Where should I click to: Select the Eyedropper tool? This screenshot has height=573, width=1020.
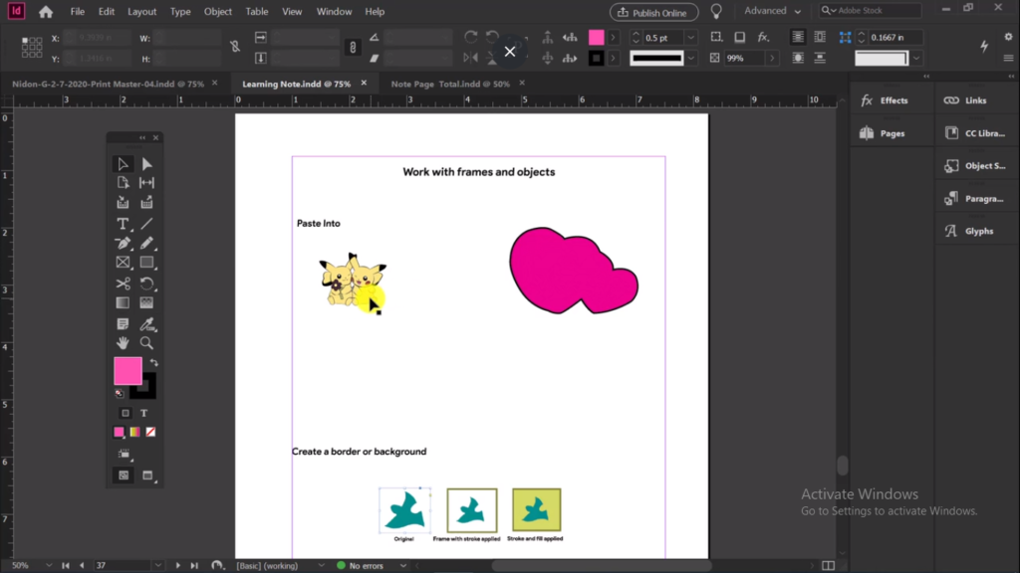[147, 323]
